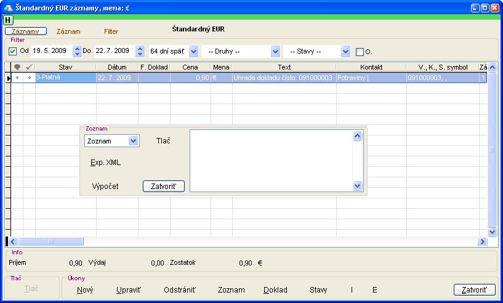This screenshot has height=303, width=503.
Task: Expand the Stavy filter dropdown
Action: pyautogui.click(x=345, y=51)
